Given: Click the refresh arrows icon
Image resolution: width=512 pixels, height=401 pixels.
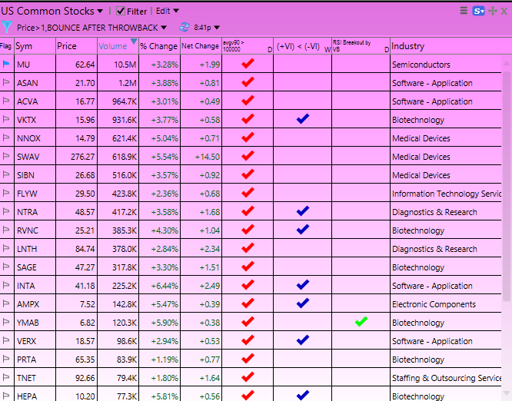Looking at the screenshot, I should (185, 27).
